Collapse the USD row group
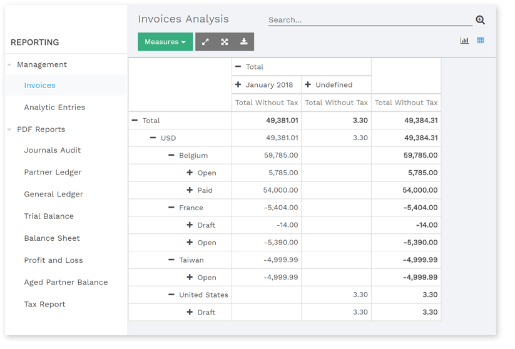Screen dimensions: 515x349 coord(153,138)
